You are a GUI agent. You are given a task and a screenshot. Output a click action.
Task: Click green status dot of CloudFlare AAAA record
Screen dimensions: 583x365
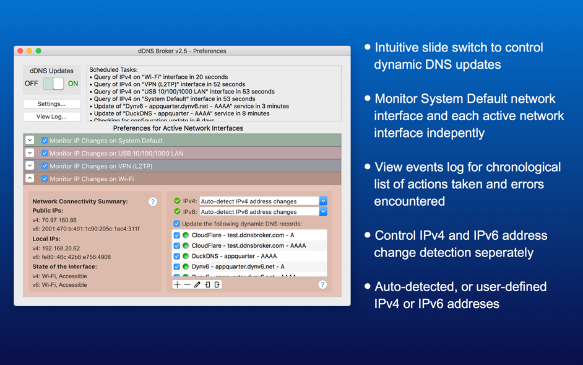coord(186,246)
